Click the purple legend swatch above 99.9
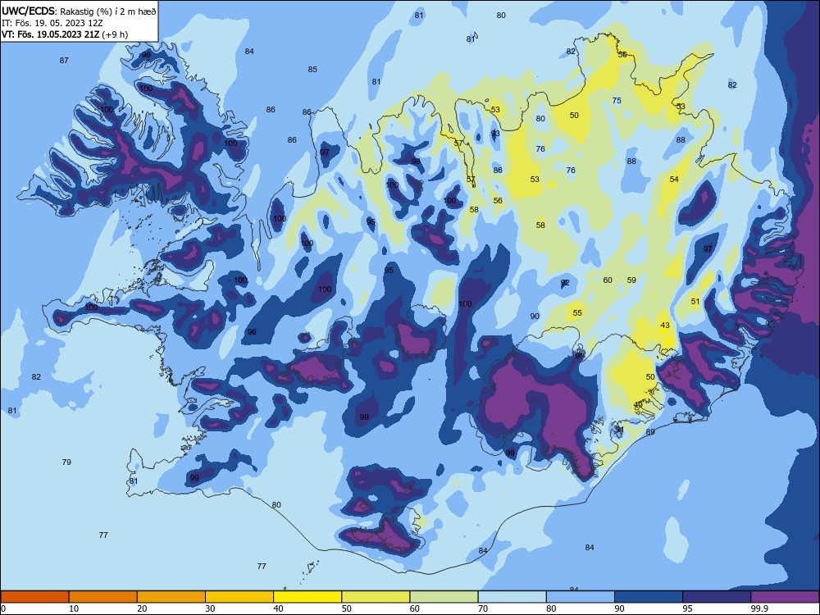Viewport: 820px width, 615px height. pos(785,597)
